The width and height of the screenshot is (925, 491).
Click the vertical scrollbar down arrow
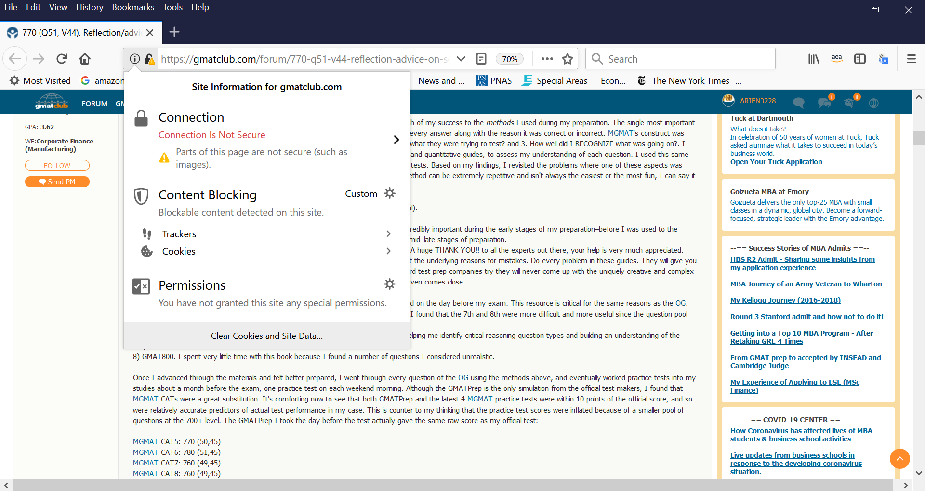coord(919,473)
